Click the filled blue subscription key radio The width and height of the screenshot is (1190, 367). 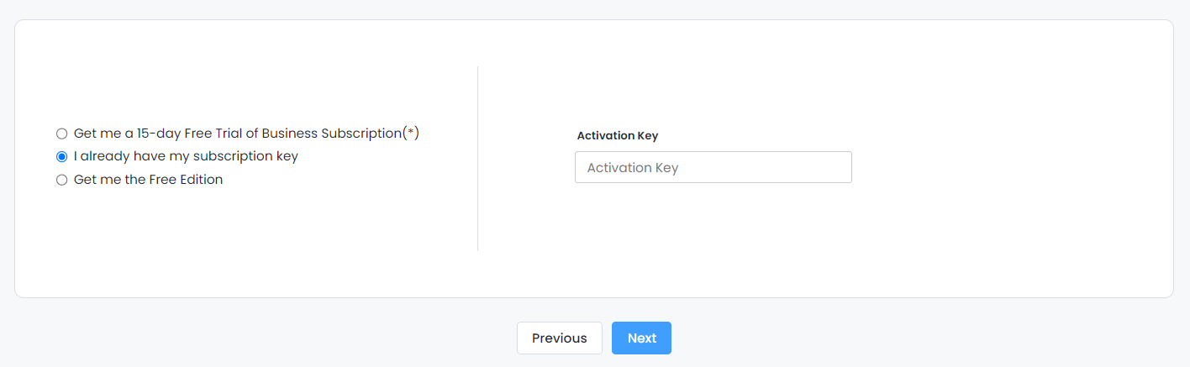click(61, 156)
